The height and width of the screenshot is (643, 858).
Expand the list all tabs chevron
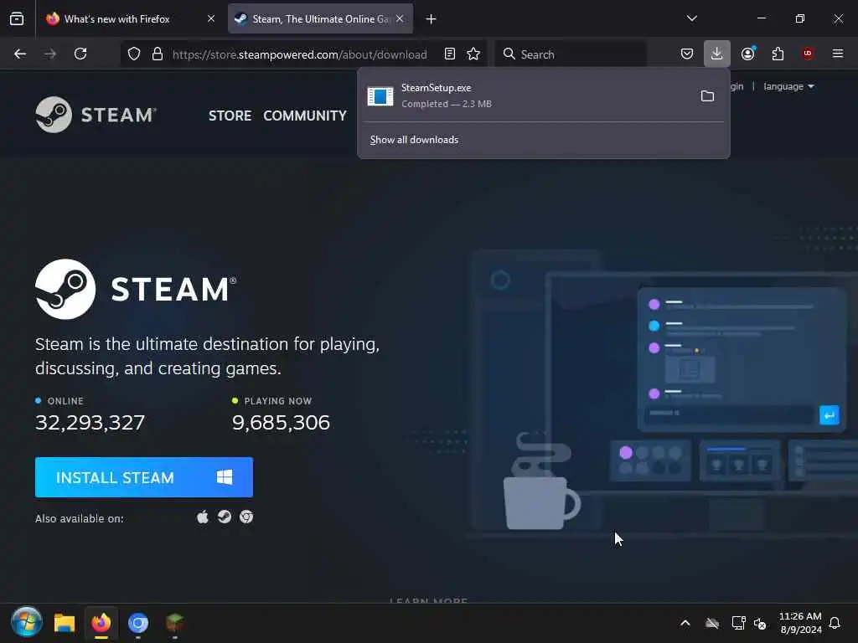(692, 18)
